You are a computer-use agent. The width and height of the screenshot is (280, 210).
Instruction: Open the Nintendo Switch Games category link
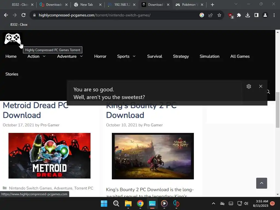coord(30,188)
